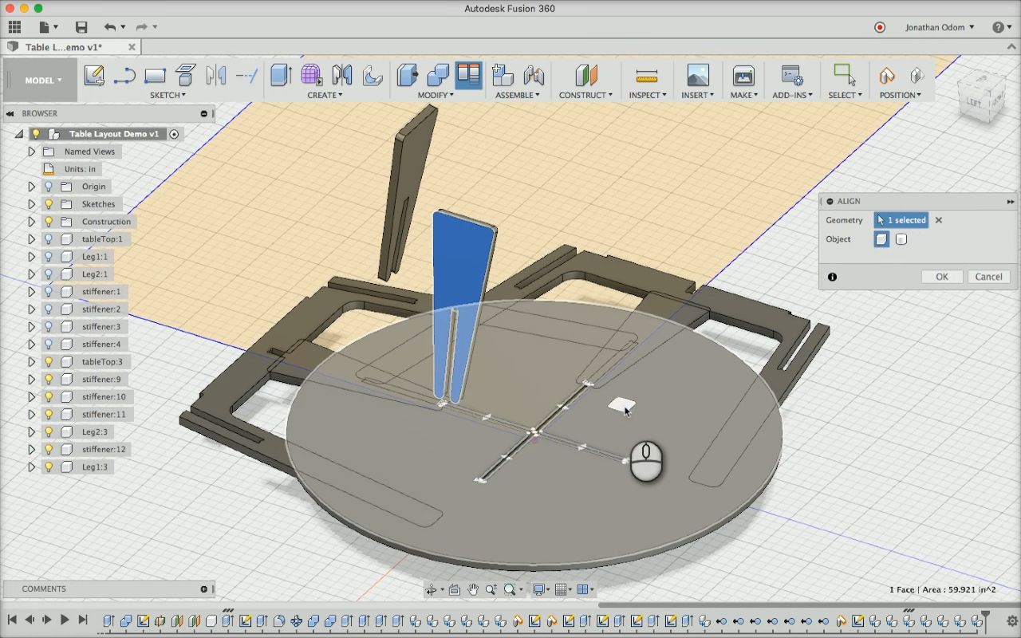Toggle visibility of stiffener:4
The width and height of the screenshot is (1021, 638).
click(x=48, y=344)
